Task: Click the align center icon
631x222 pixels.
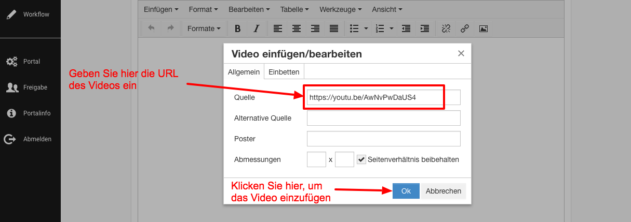Action: [x=296, y=28]
